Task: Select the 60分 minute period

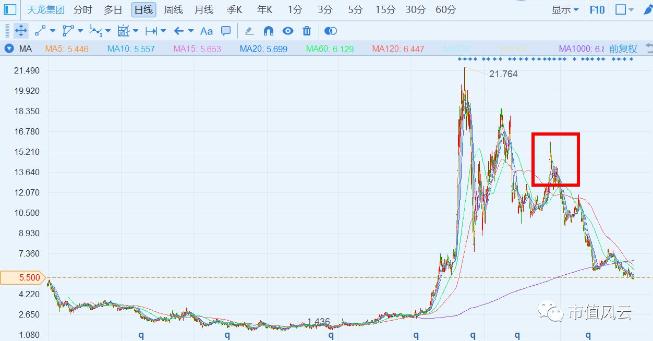Action: [446, 9]
